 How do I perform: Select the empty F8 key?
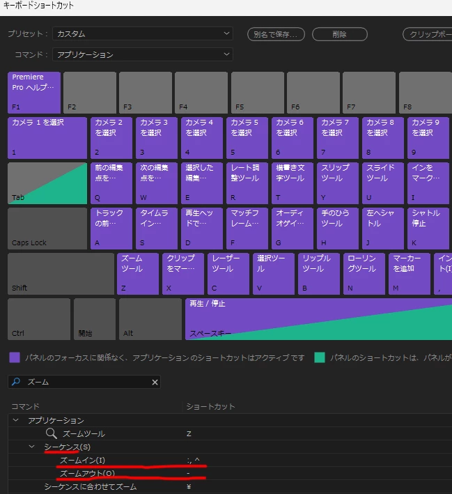tap(426, 93)
